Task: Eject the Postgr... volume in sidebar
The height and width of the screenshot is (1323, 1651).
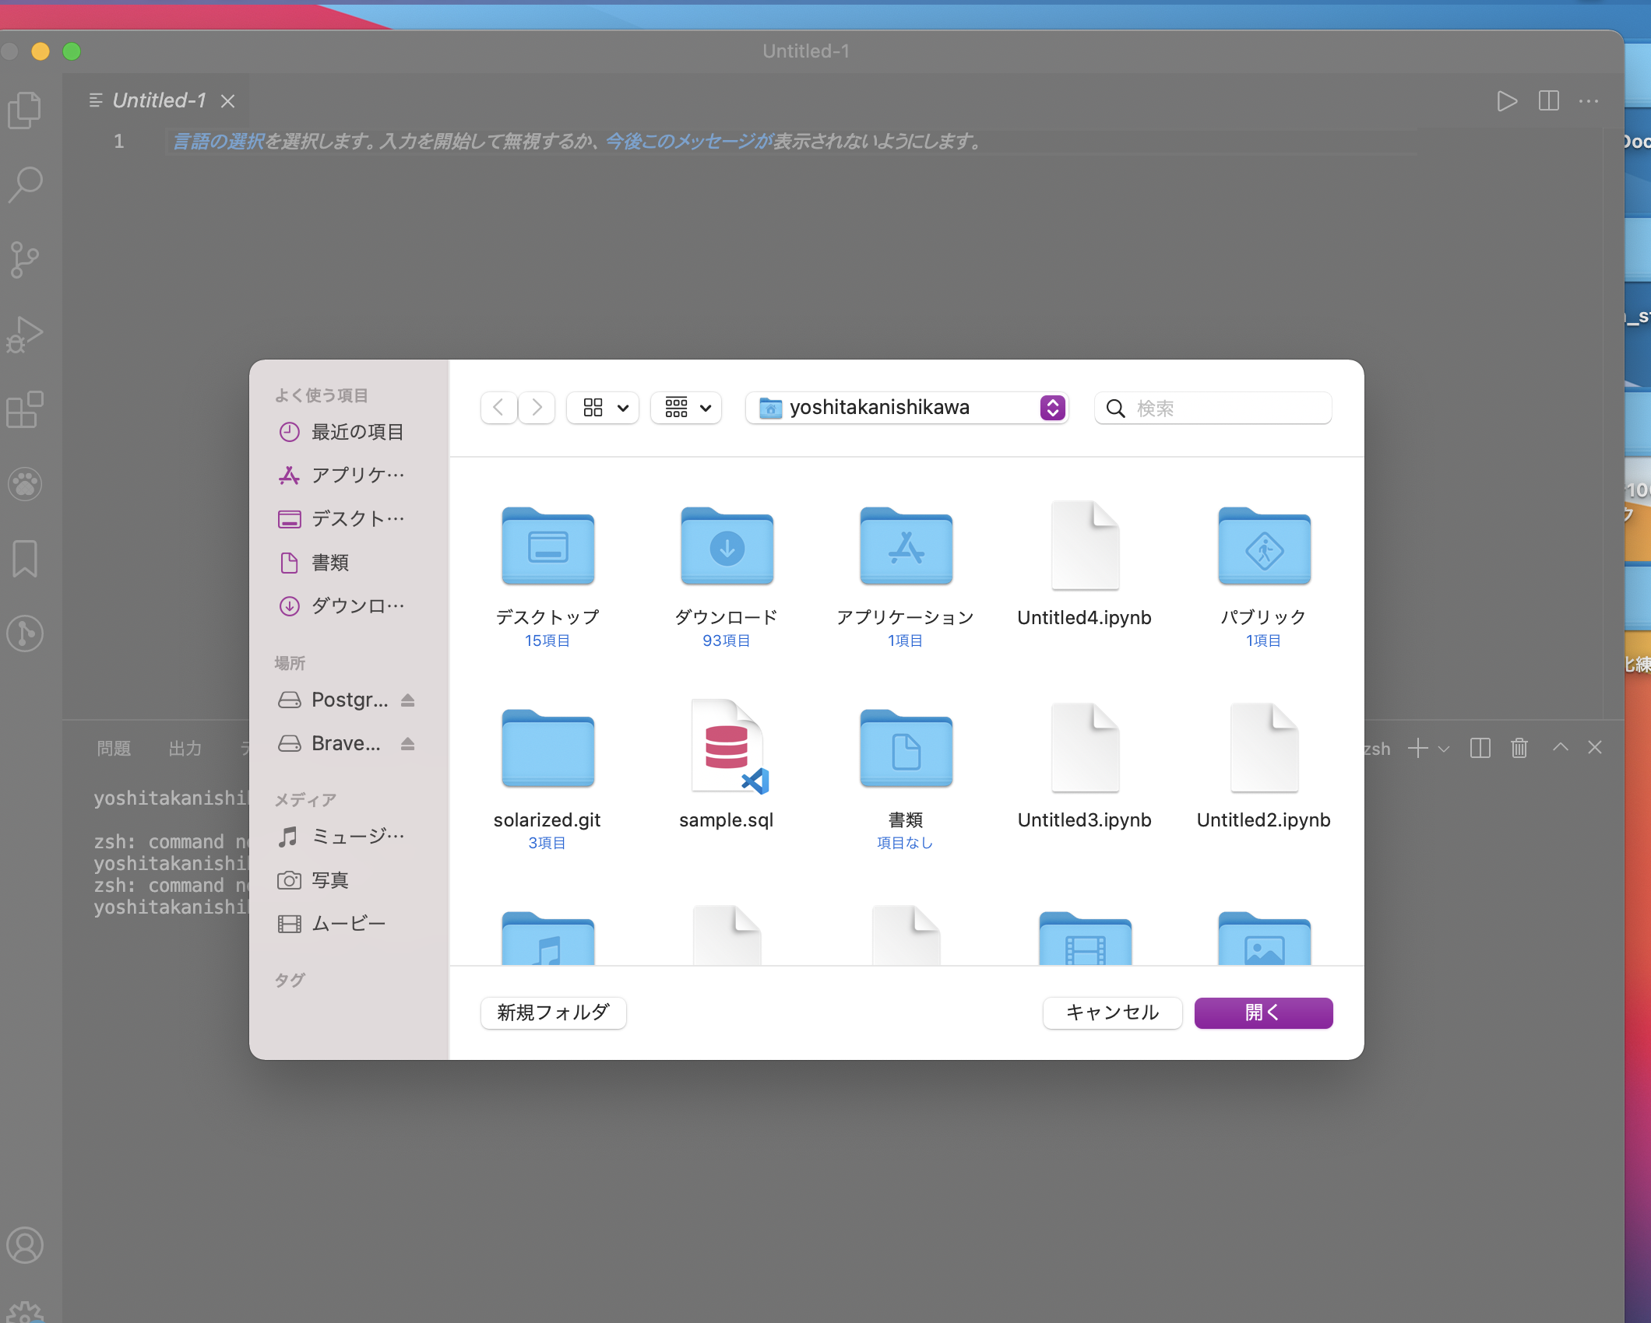Action: 407,700
